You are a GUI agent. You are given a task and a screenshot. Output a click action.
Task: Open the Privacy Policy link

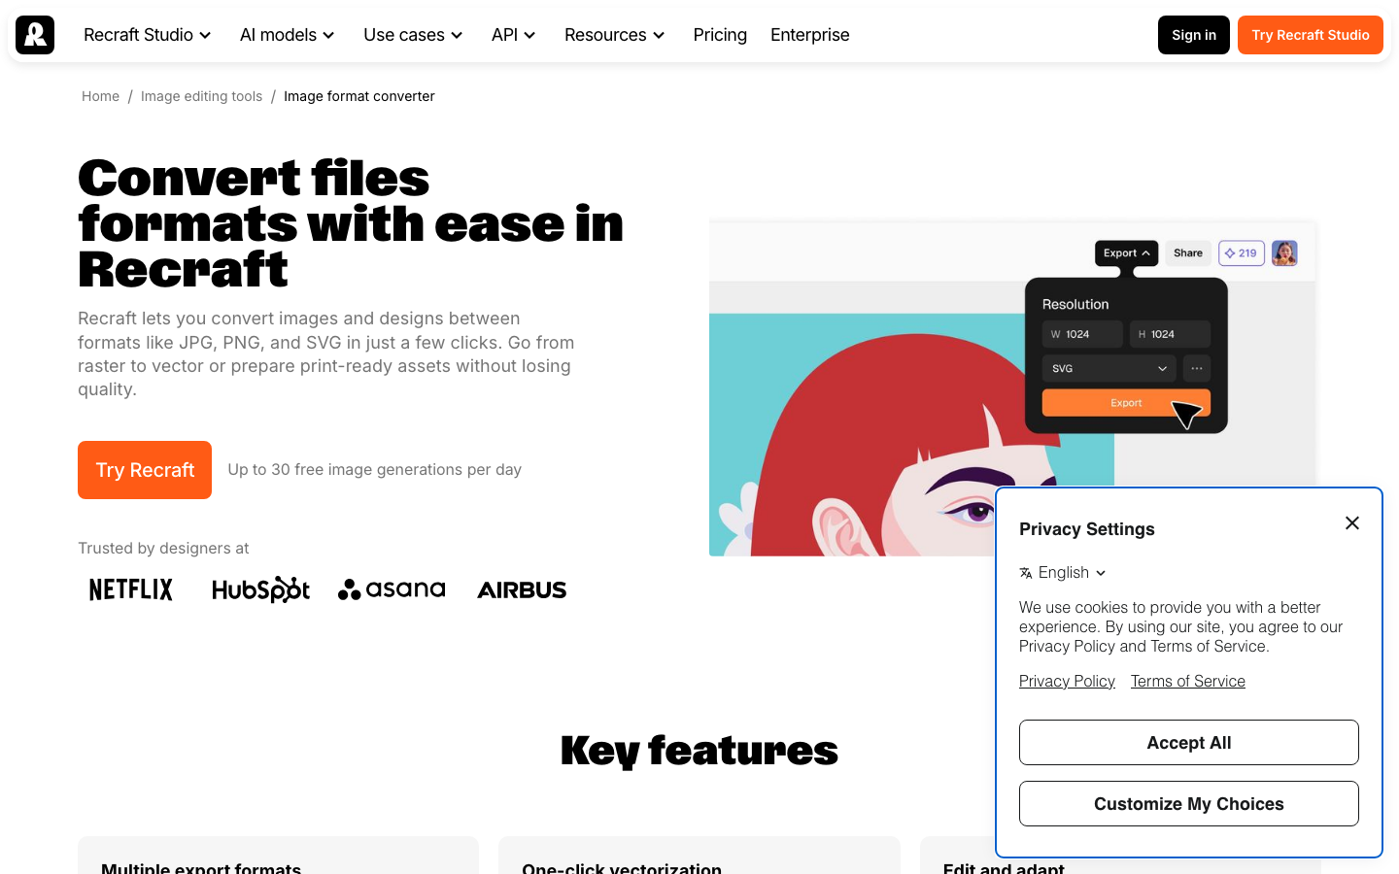(1067, 682)
